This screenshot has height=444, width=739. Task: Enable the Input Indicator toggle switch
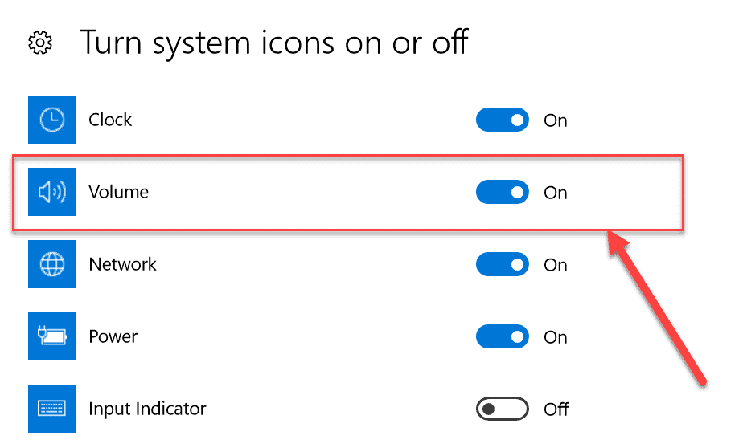(x=503, y=409)
